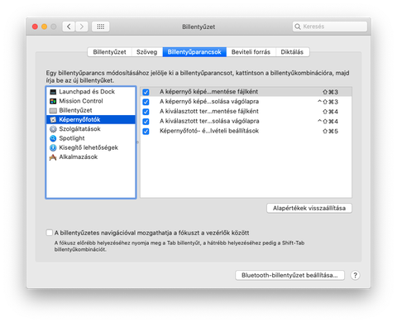The image size is (397, 323).
Task: Select Billentyűzet category in sidebar list
Action: pyautogui.click(x=91, y=110)
